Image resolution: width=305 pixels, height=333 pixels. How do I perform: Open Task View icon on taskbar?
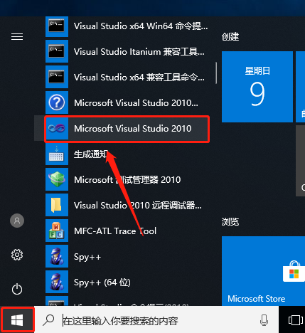coord(295,320)
